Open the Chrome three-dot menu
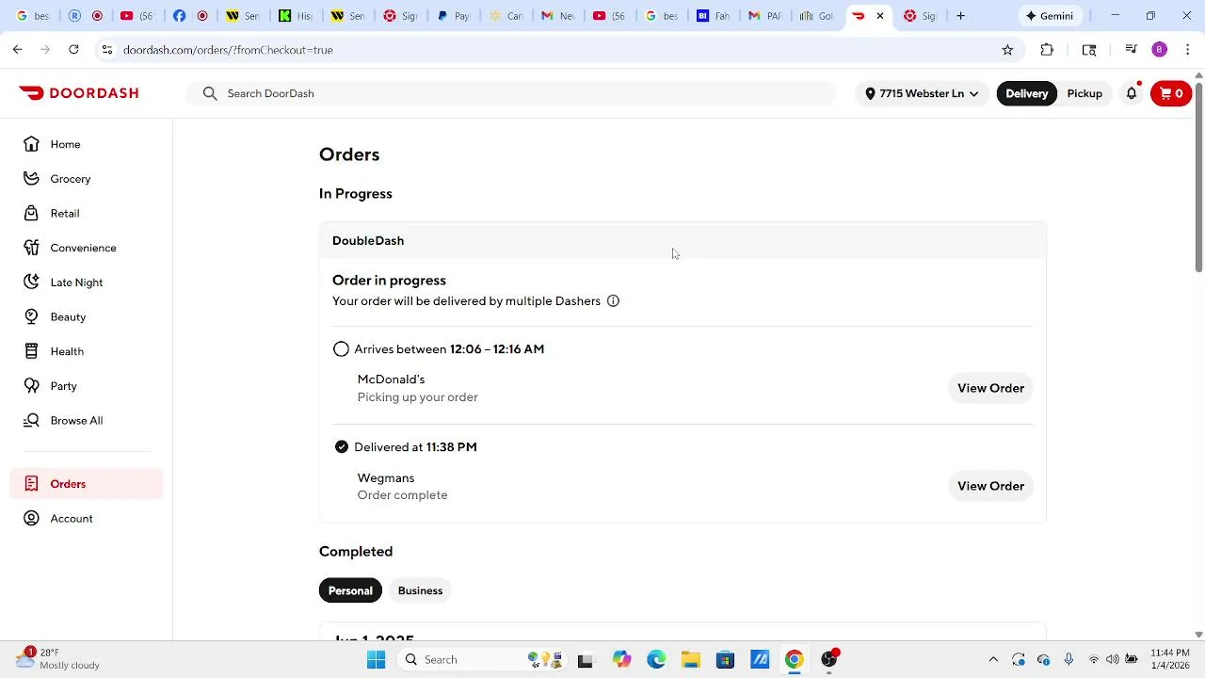Image resolution: width=1205 pixels, height=678 pixels. tap(1187, 50)
